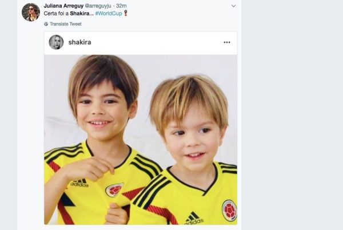Open the shakira Instagram avatar

click(x=56, y=42)
